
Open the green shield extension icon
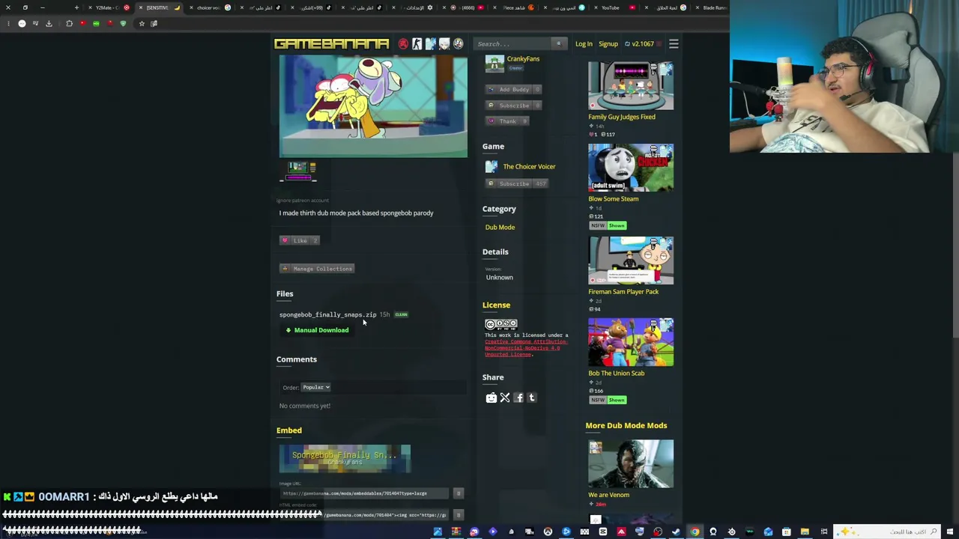click(124, 24)
